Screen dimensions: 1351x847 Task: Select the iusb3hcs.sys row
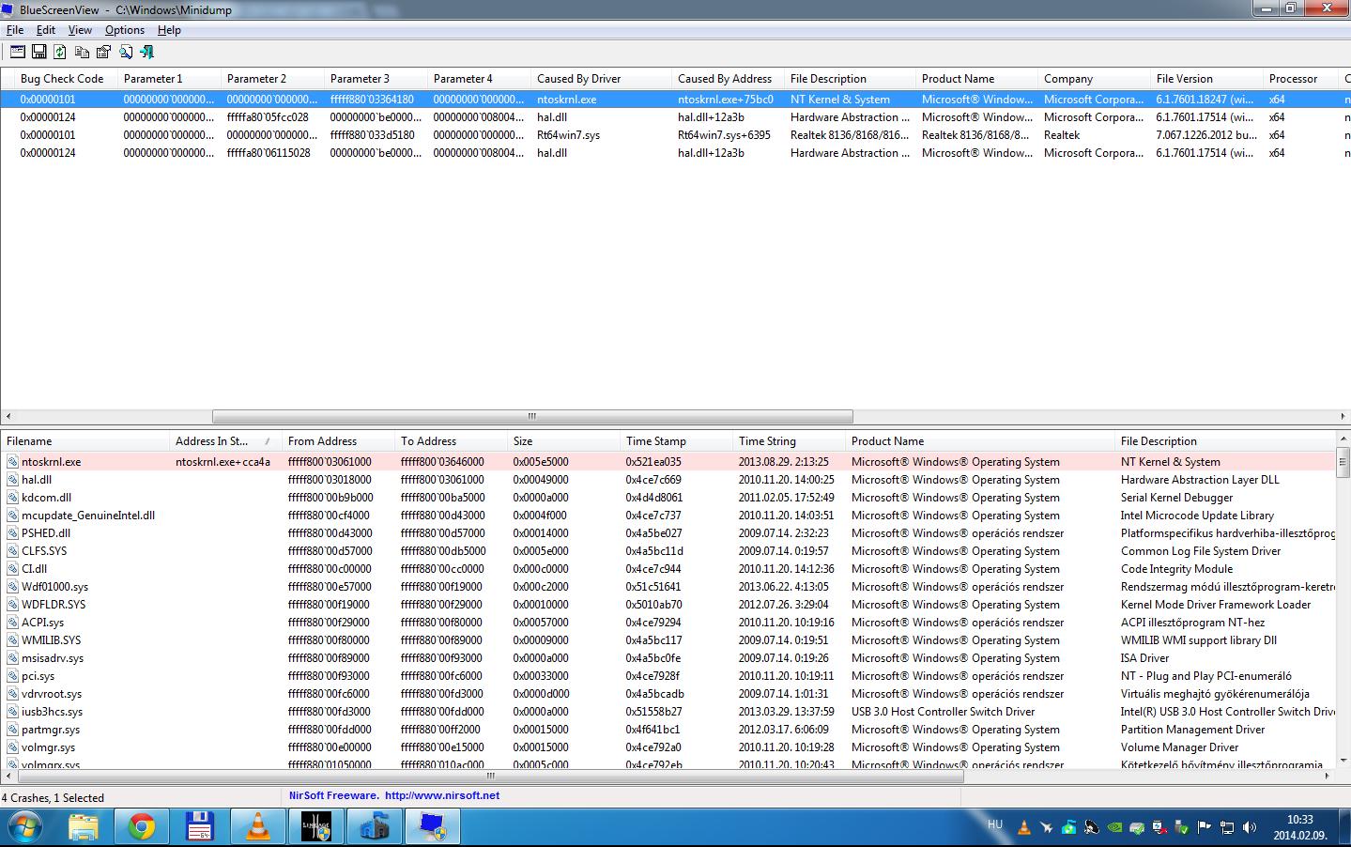click(x=668, y=712)
